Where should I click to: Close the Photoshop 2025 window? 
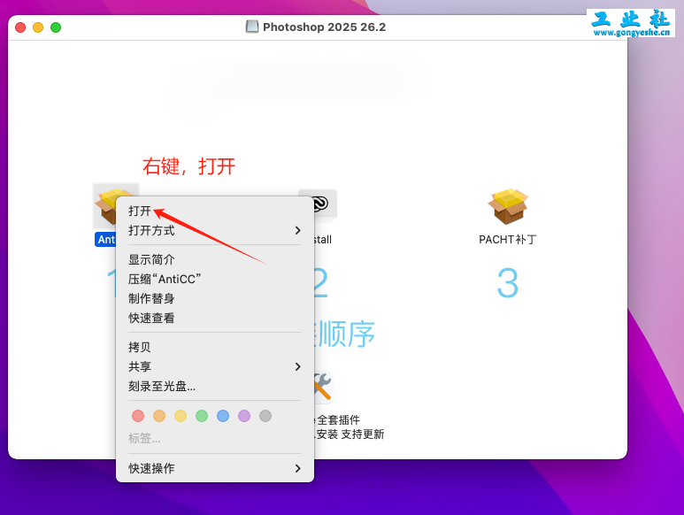tap(20, 27)
